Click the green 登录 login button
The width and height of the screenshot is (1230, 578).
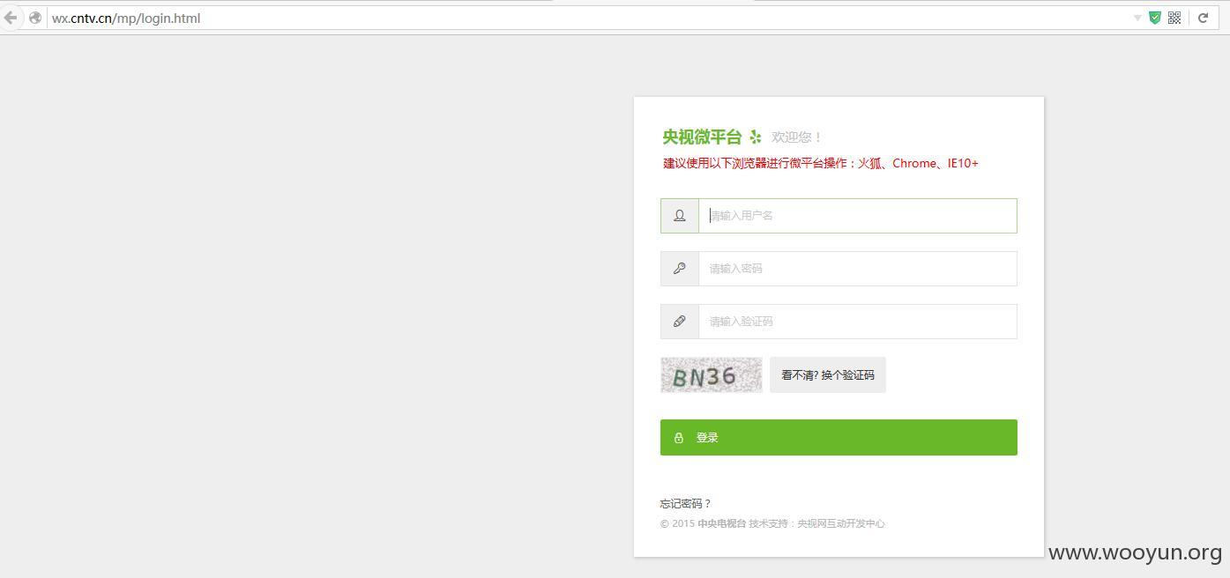point(839,438)
